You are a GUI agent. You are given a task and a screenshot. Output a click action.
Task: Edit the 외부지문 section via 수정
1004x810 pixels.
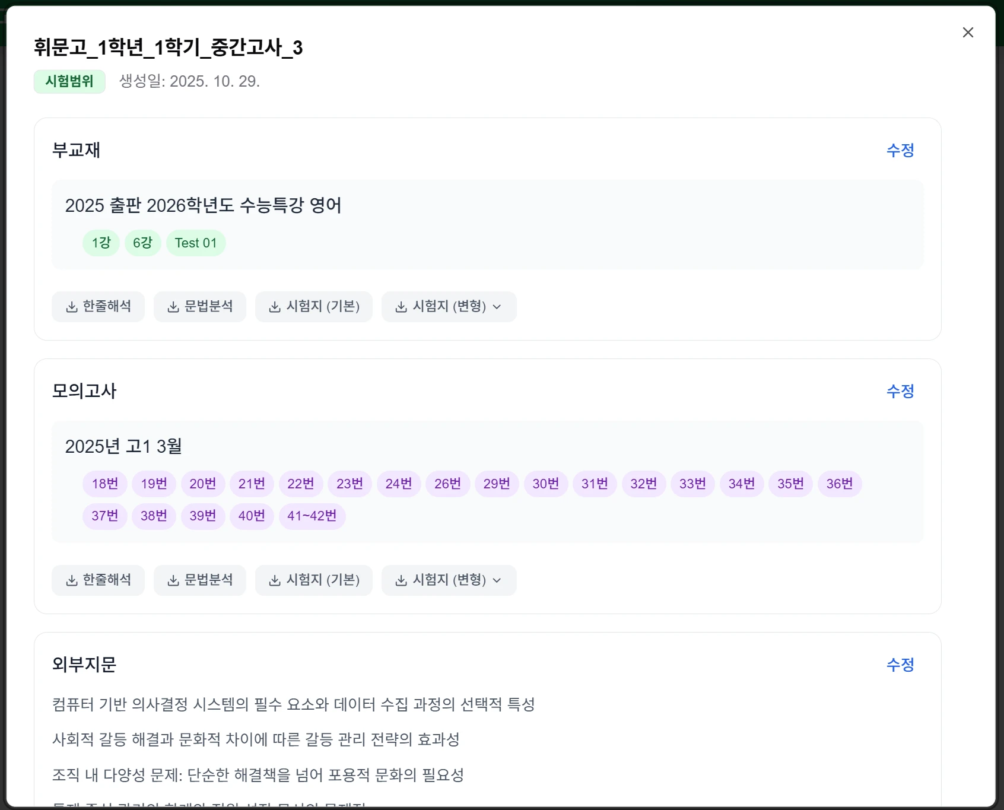pos(900,665)
